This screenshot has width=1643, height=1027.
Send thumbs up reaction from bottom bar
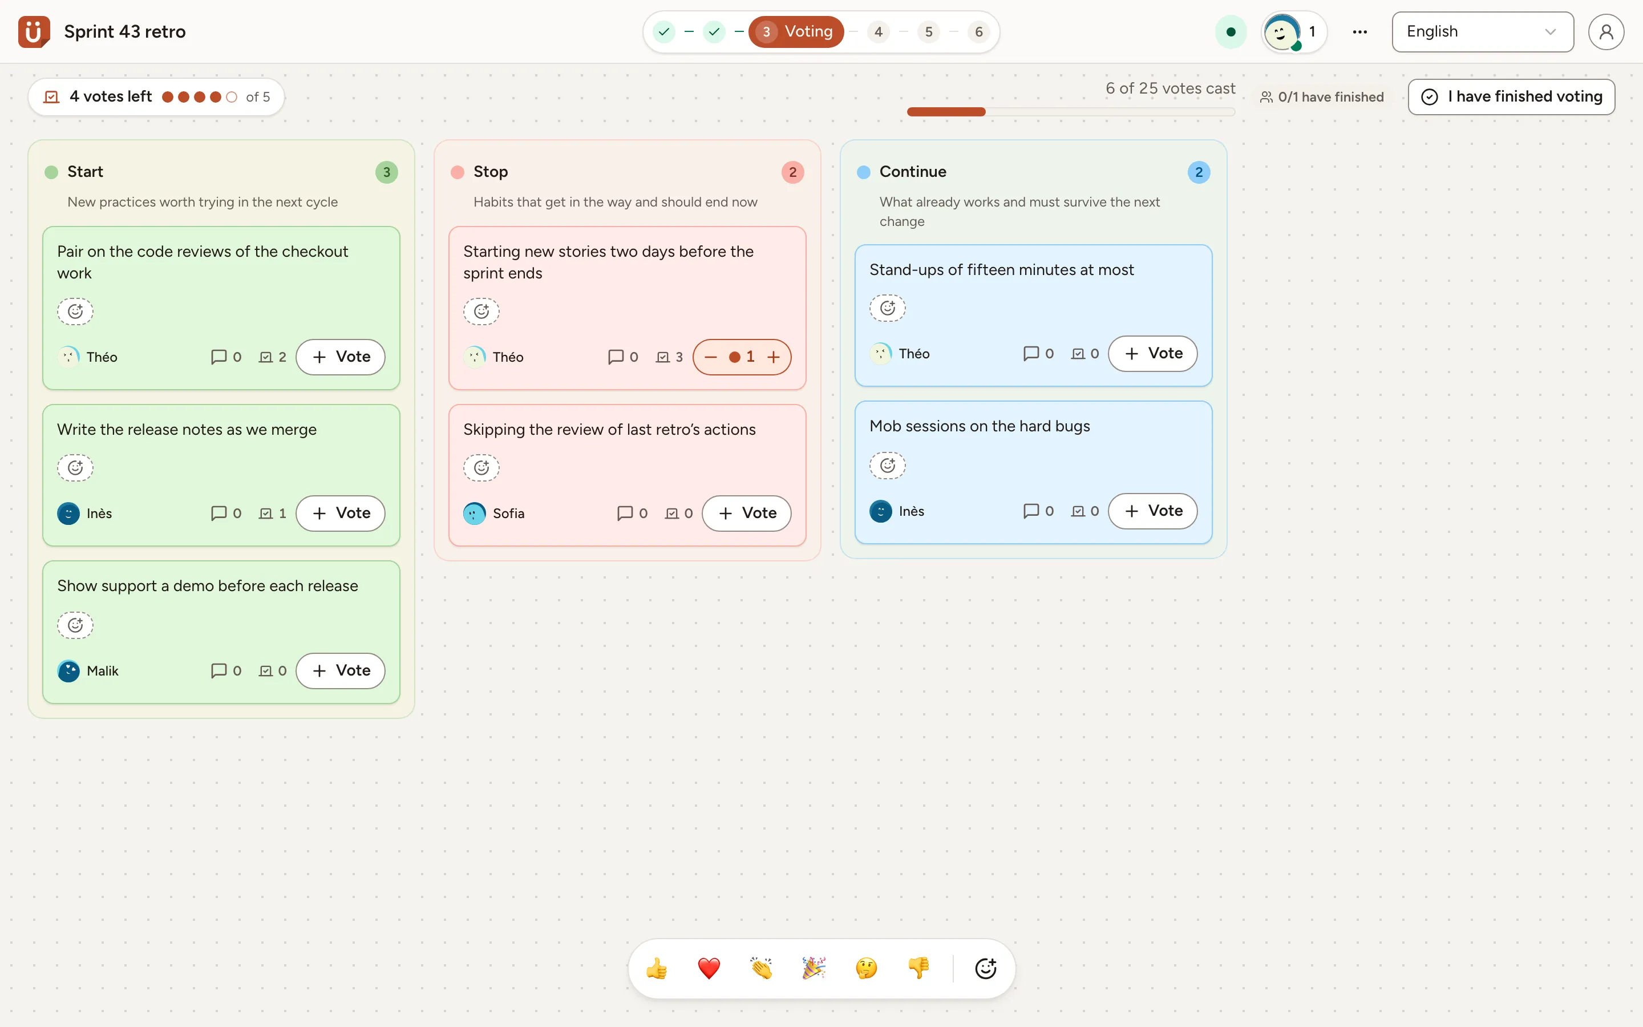(x=657, y=969)
